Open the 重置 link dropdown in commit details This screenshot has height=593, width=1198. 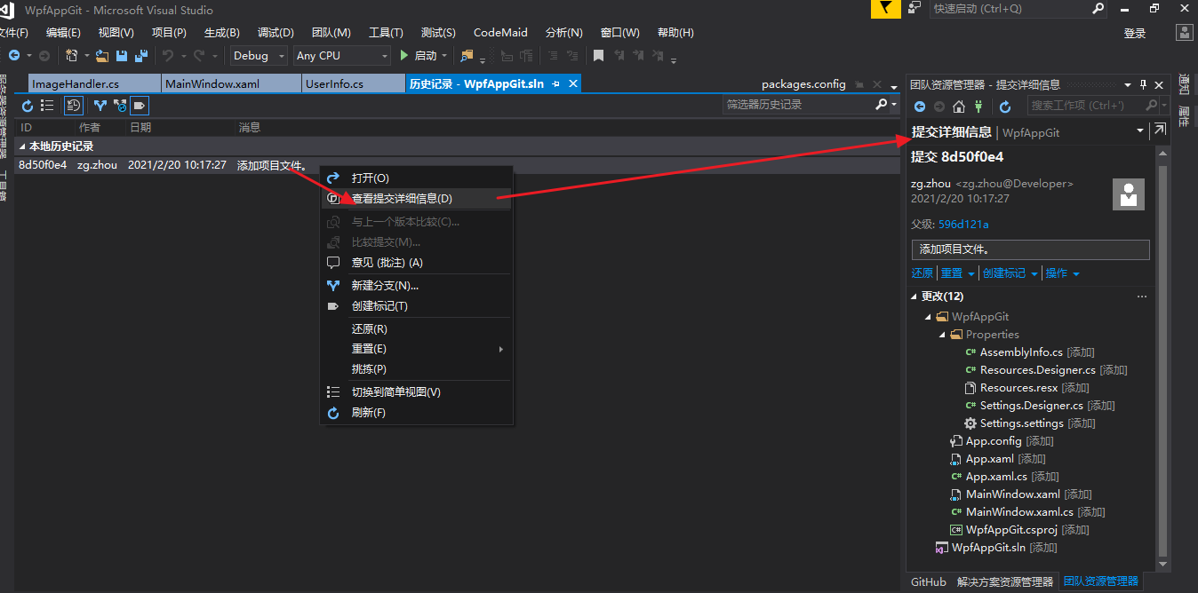pos(971,273)
